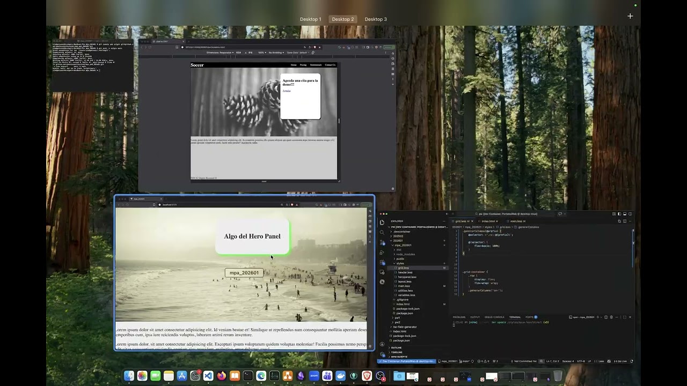This screenshot has height=386, width=687.
Task: Switch to the Desktop 1 space
Action: [310, 19]
